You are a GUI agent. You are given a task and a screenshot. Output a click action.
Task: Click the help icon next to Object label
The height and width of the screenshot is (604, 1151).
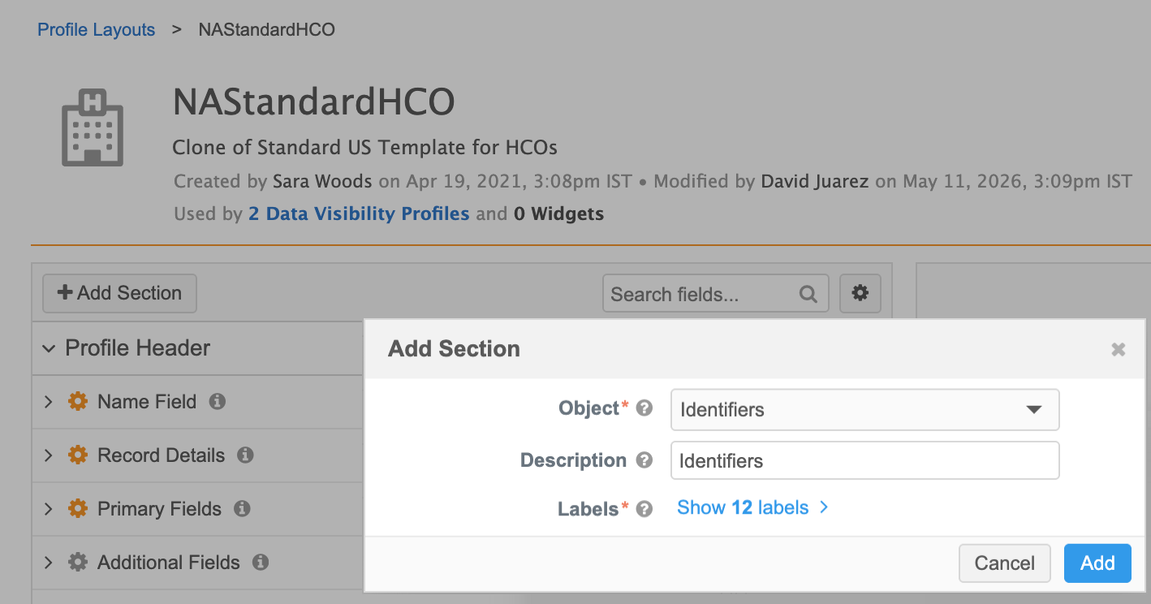[644, 408]
